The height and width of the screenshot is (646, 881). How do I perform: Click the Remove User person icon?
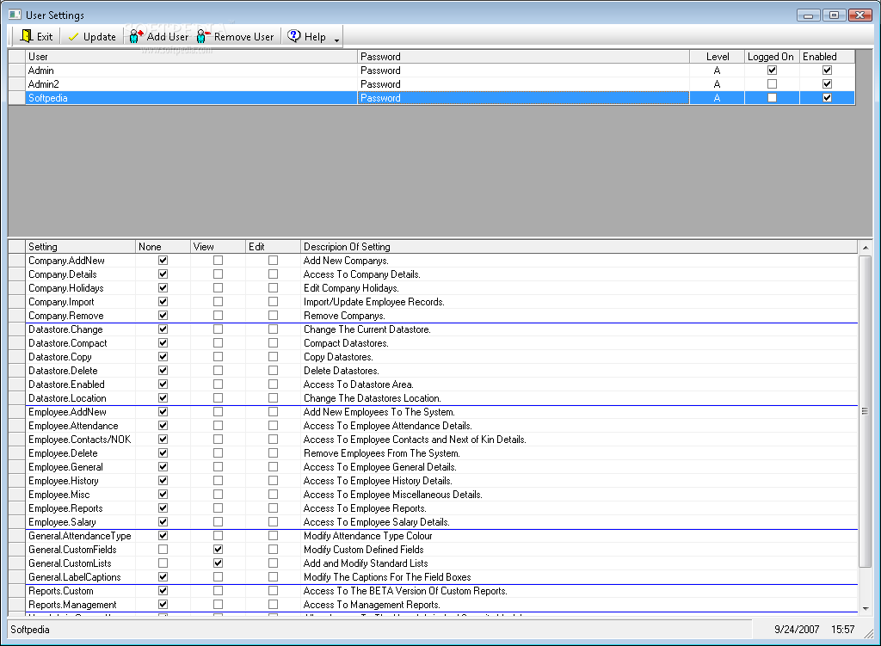(x=203, y=36)
